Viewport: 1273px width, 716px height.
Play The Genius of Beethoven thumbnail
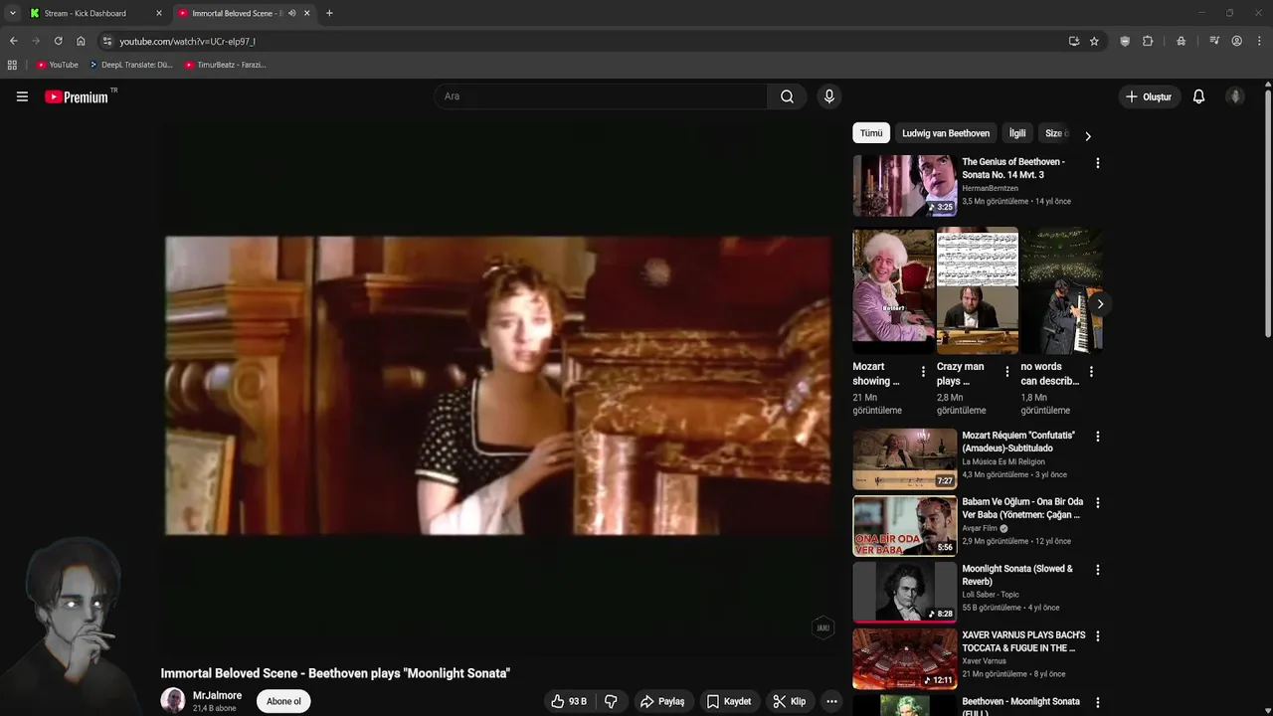pyautogui.click(x=905, y=186)
